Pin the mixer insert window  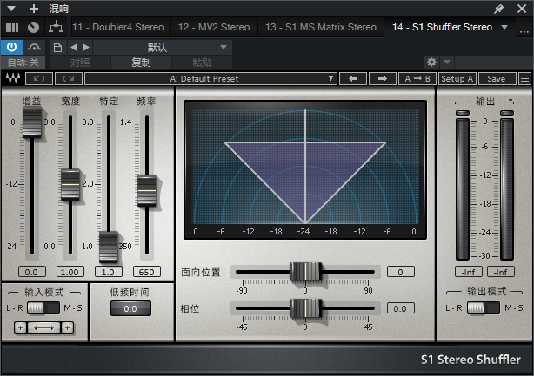pos(498,9)
